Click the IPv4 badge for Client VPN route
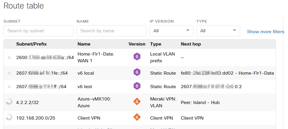Image resolution: width=288 pixels, height=129 pixels. tap(137, 118)
